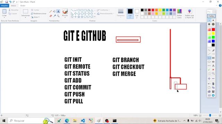Choose the Eraser tool in Paint ribbon
This screenshot has height=124, width=222.
tap(51, 16)
